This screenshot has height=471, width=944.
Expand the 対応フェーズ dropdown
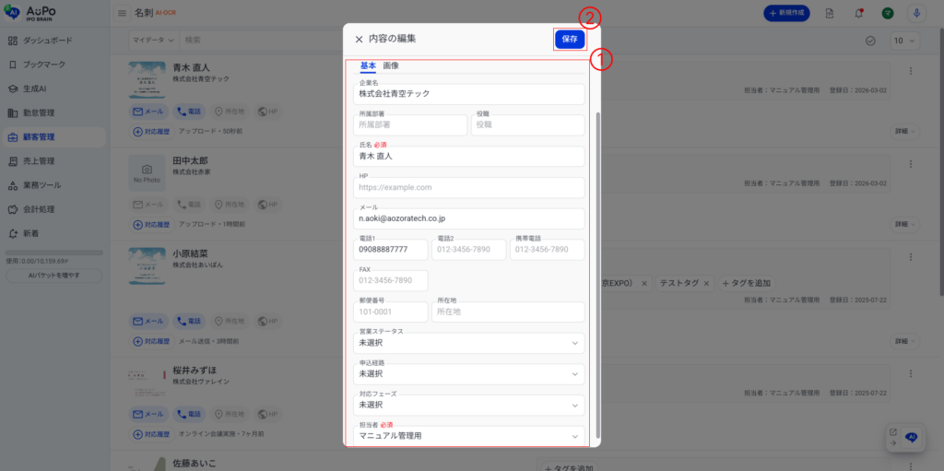[471, 405]
